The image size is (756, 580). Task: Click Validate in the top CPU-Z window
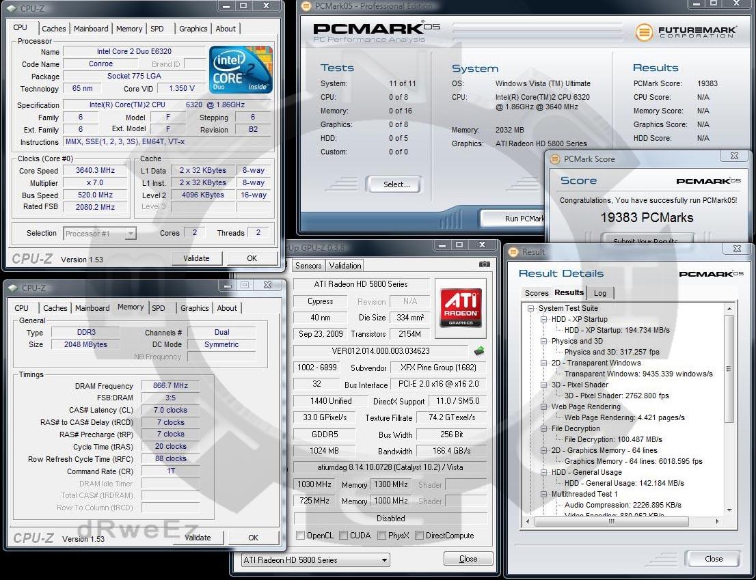click(197, 258)
